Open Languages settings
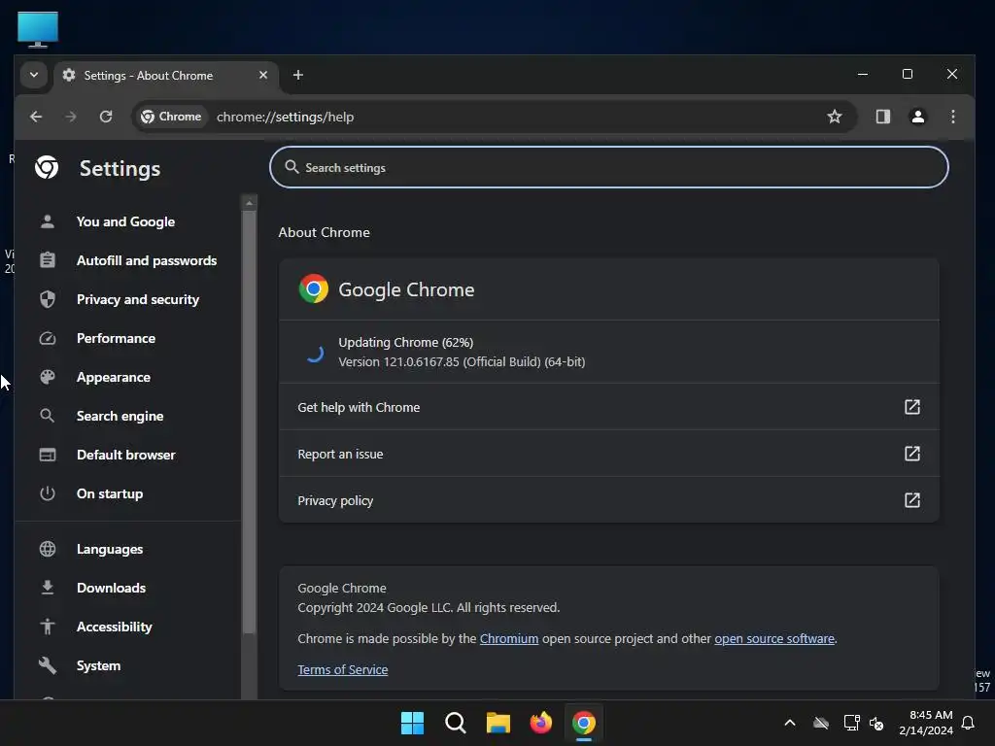 point(110,550)
